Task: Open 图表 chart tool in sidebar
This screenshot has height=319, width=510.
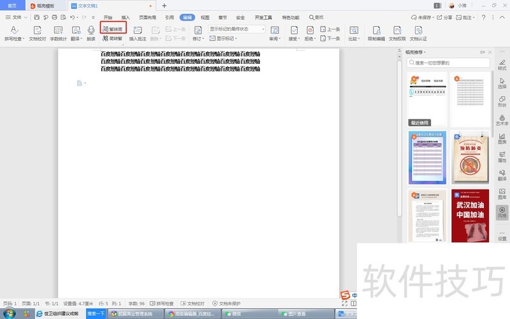Action: [502, 138]
